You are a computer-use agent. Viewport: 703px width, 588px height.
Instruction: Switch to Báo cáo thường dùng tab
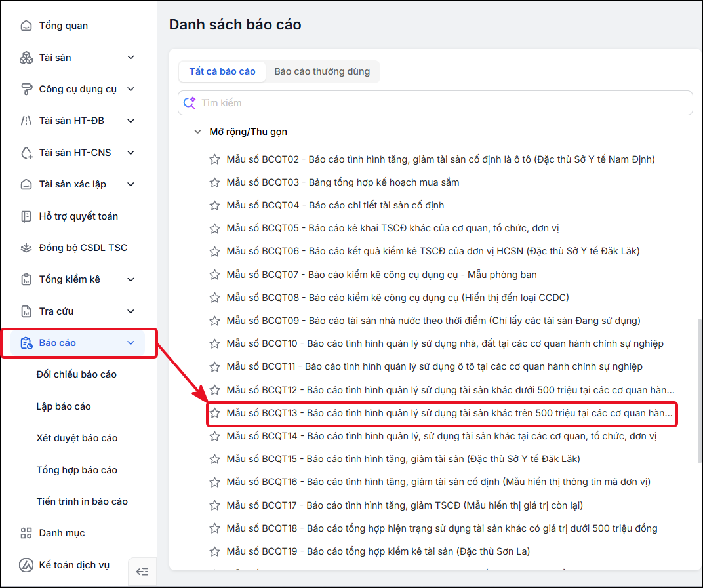pyautogui.click(x=323, y=71)
